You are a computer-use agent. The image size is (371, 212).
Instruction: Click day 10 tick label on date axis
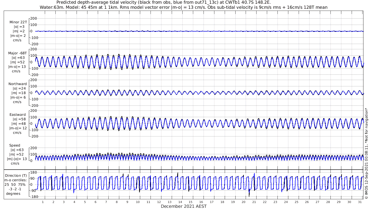pos(138,202)
